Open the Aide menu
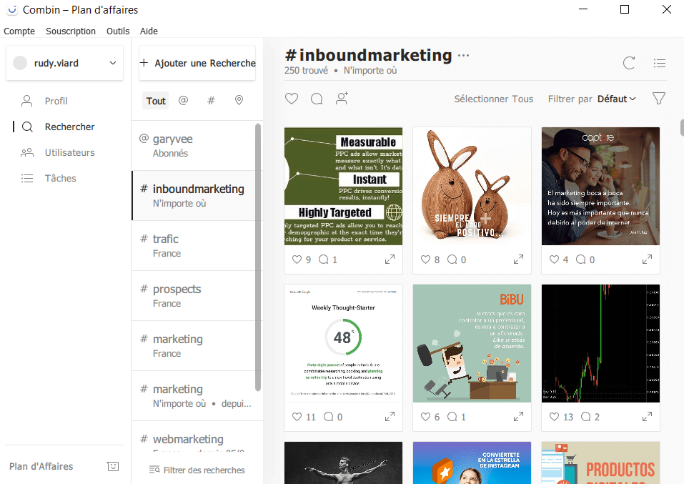The width and height of the screenshot is (684, 484). coord(149,31)
